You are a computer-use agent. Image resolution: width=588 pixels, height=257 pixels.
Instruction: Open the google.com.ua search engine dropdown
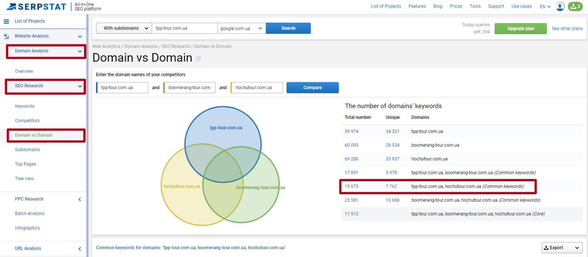pos(241,28)
